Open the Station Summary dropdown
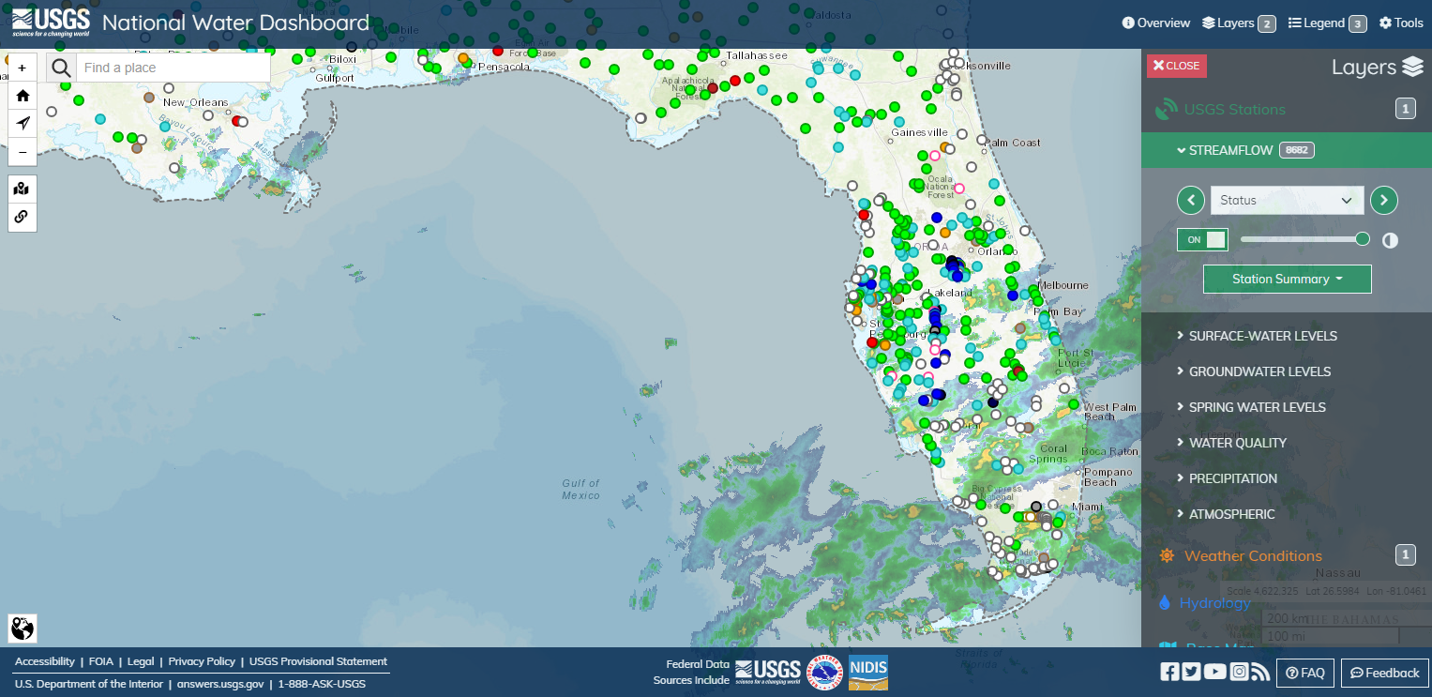 1287,279
